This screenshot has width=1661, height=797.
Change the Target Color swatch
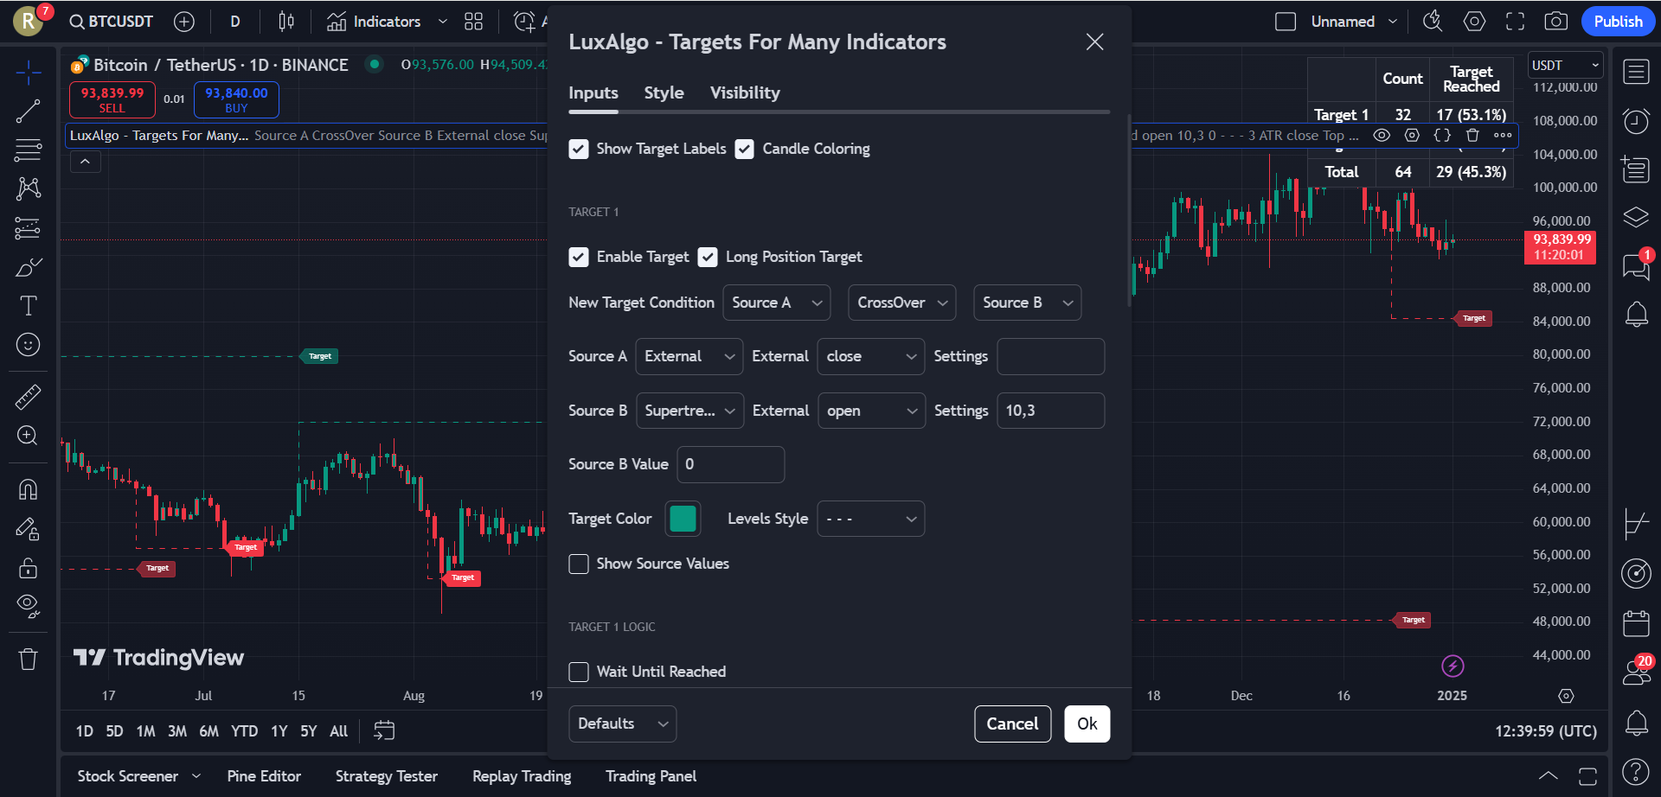click(683, 518)
